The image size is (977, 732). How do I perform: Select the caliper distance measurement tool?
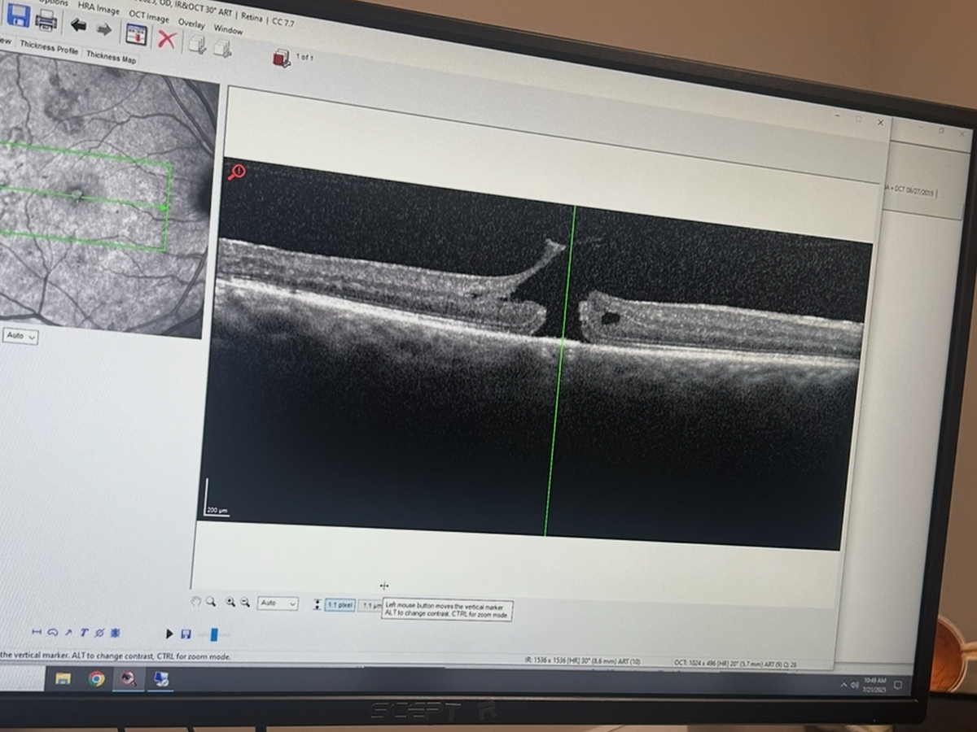[37, 631]
